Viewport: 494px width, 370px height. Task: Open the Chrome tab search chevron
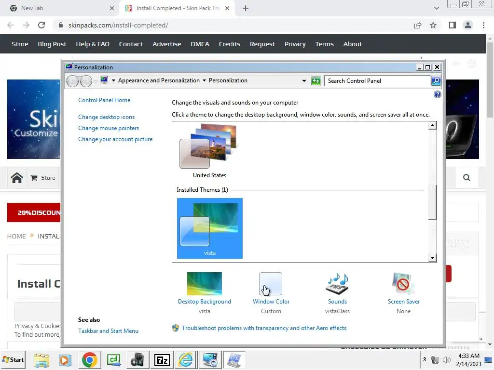[436, 8]
